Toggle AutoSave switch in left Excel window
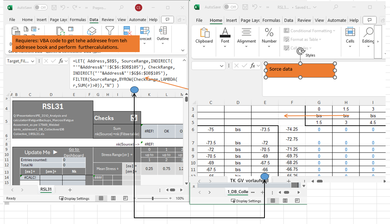 40,7
